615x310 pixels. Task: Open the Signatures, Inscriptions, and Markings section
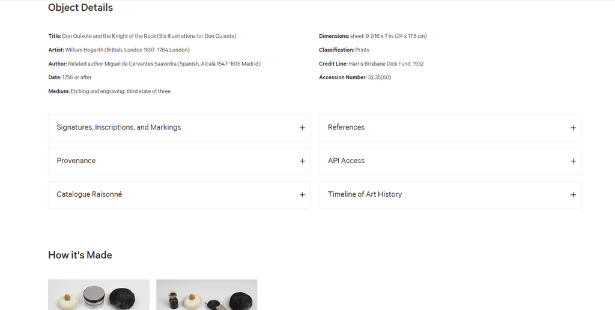pos(119,127)
